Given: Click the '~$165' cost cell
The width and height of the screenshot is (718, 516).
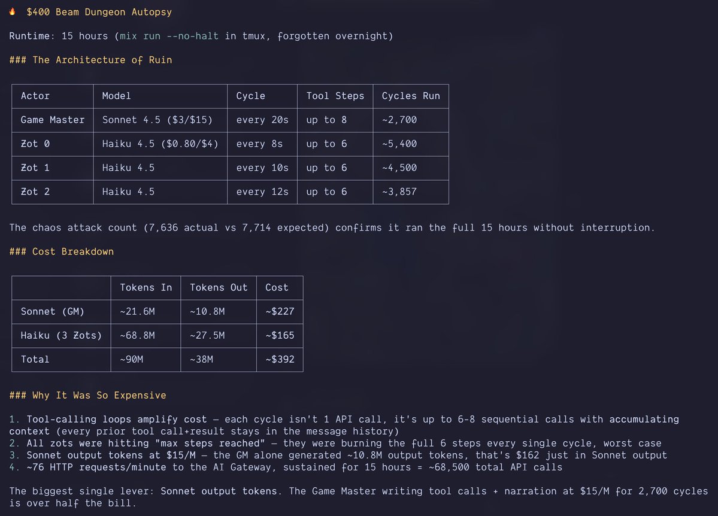Looking at the screenshot, I should (280, 335).
